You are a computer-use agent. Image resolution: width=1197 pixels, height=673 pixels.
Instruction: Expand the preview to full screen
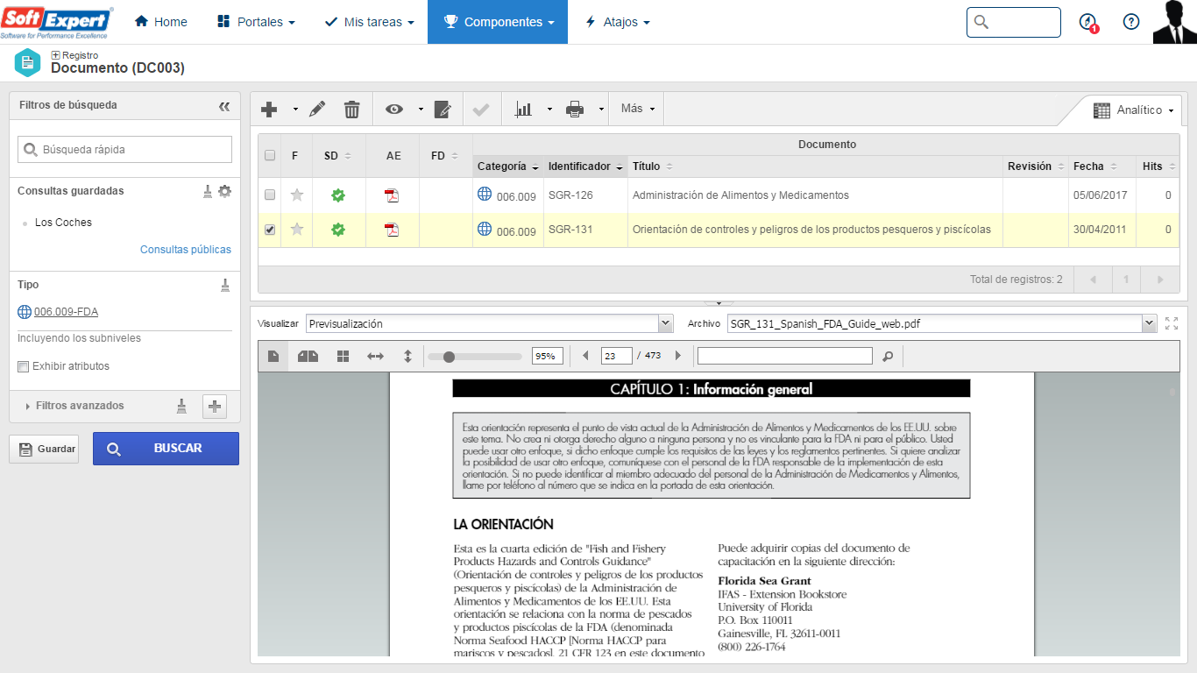click(1172, 323)
